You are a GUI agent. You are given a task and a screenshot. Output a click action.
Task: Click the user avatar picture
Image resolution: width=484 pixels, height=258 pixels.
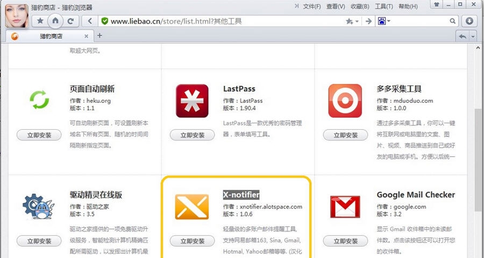pyautogui.click(x=17, y=16)
